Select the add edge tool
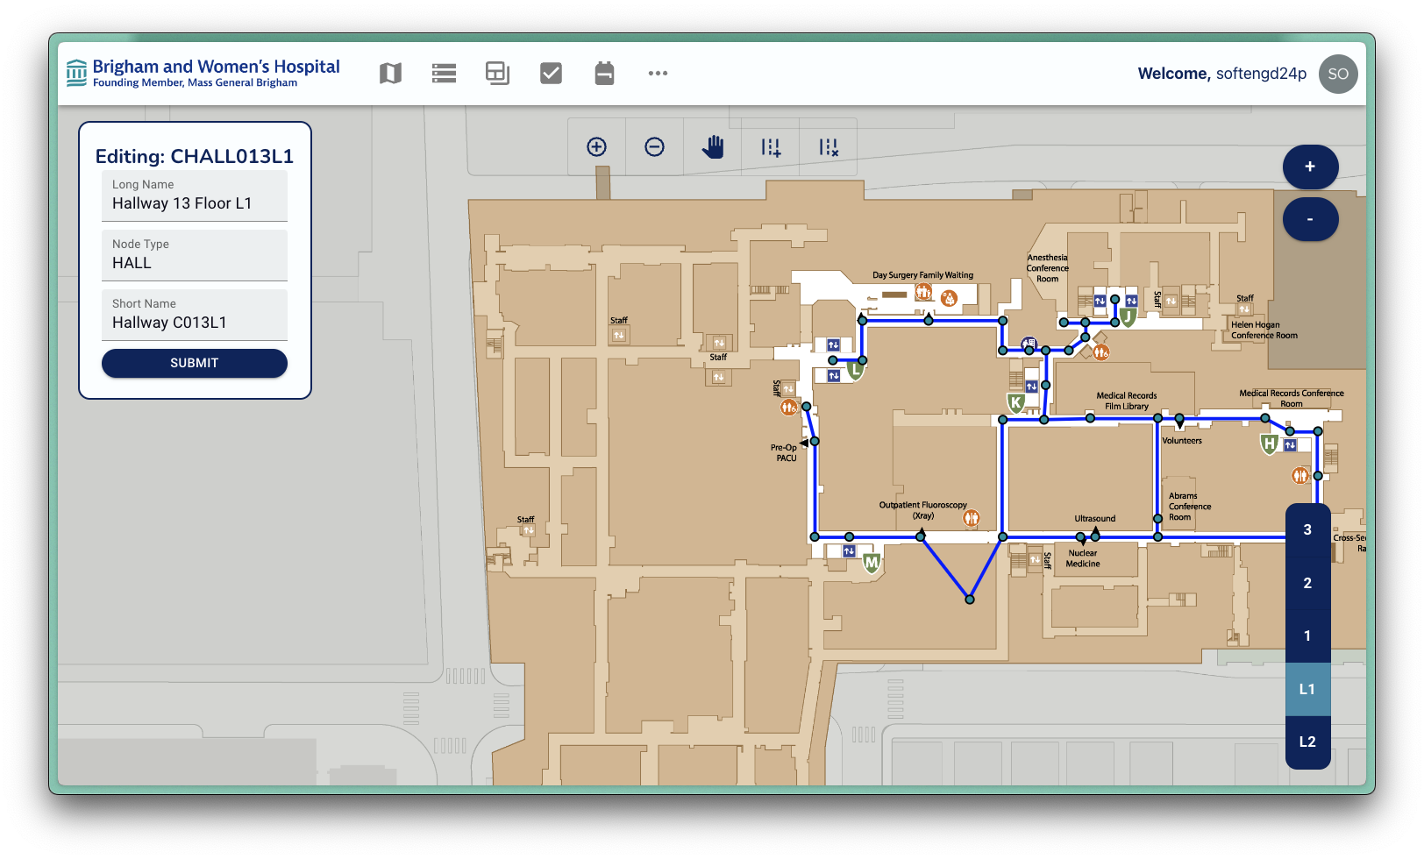This screenshot has height=859, width=1424. click(x=771, y=147)
